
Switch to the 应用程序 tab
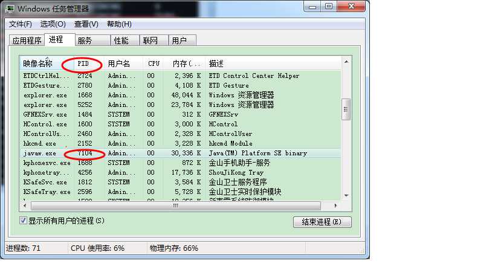[27, 40]
